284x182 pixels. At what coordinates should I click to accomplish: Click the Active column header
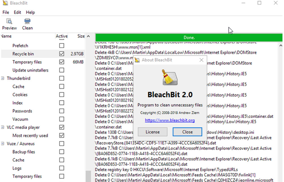[x=62, y=36]
